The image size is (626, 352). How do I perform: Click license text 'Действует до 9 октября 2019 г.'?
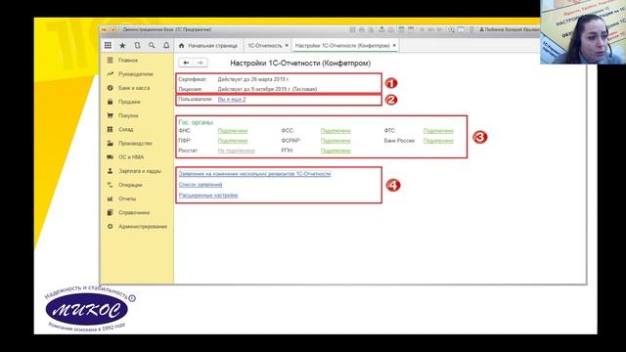pyautogui.click(x=254, y=89)
